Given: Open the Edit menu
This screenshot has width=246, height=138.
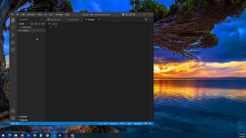Looking at the screenshot, I should 23,15.
